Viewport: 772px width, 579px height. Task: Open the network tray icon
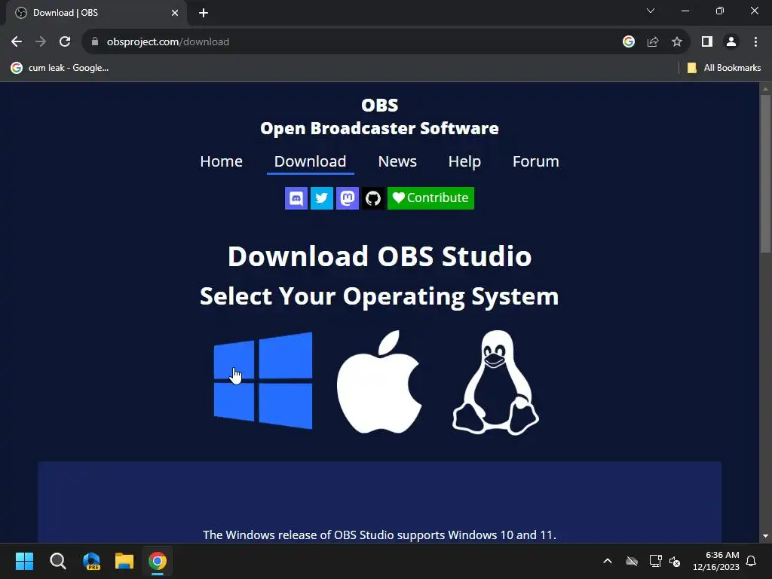(x=655, y=561)
